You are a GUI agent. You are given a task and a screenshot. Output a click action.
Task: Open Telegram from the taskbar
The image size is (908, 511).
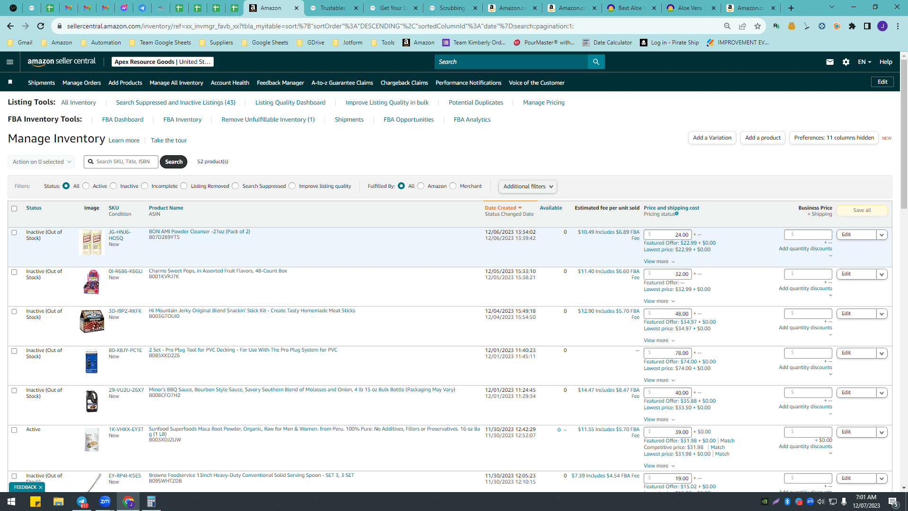click(x=82, y=502)
